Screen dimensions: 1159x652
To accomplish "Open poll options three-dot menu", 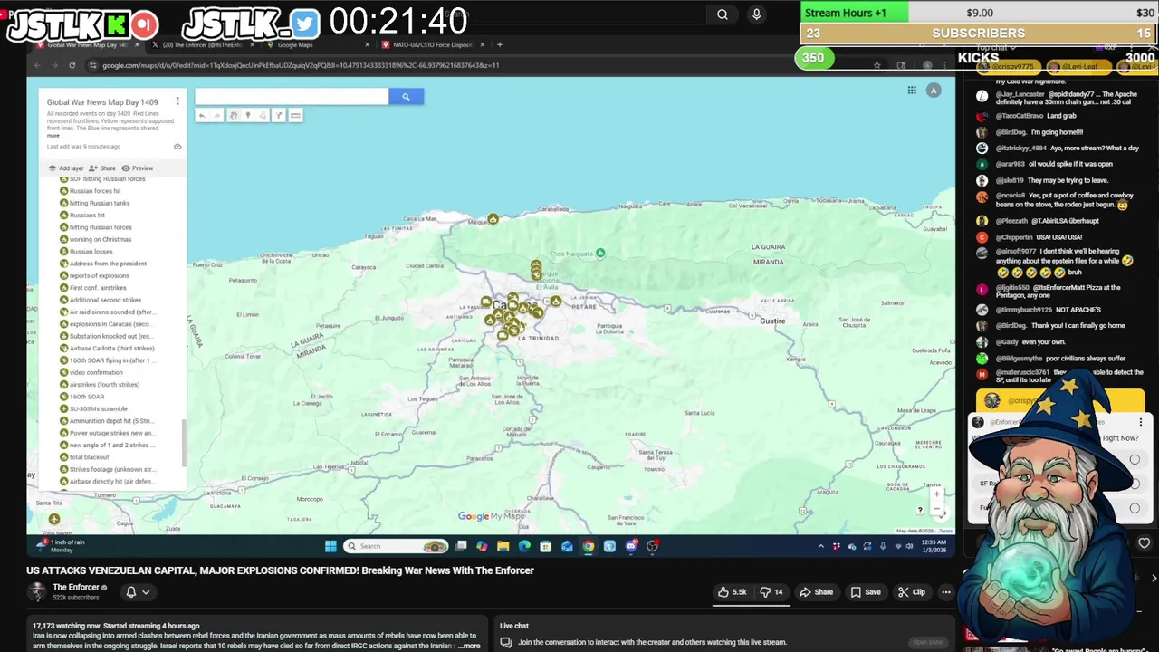I will click(1140, 422).
